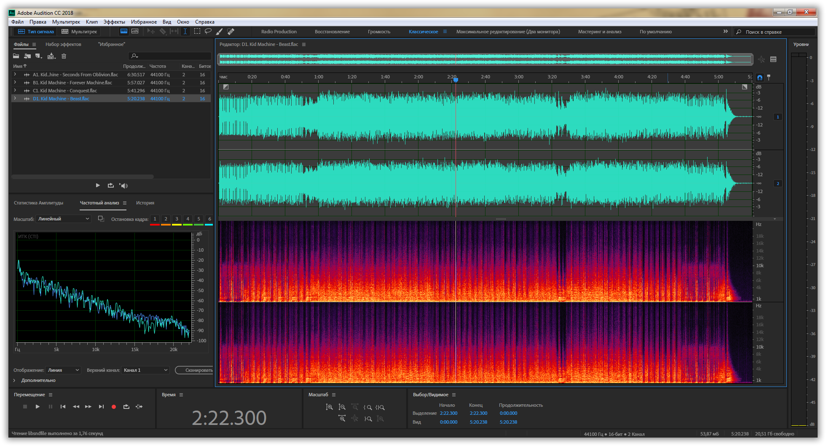Image resolution: width=826 pixels, height=446 pixels.
Task: Open the Мультитрек menu
Action: click(x=66, y=22)
